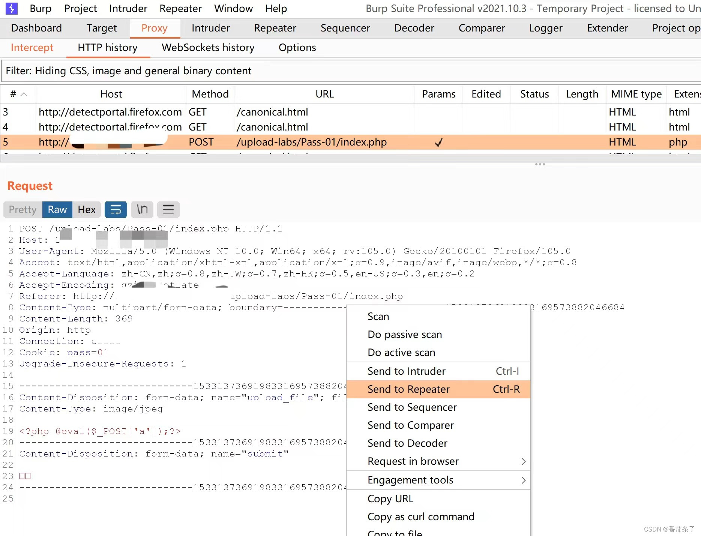
Task: Switch to the Dashboard tab
Action: [36, 28]
